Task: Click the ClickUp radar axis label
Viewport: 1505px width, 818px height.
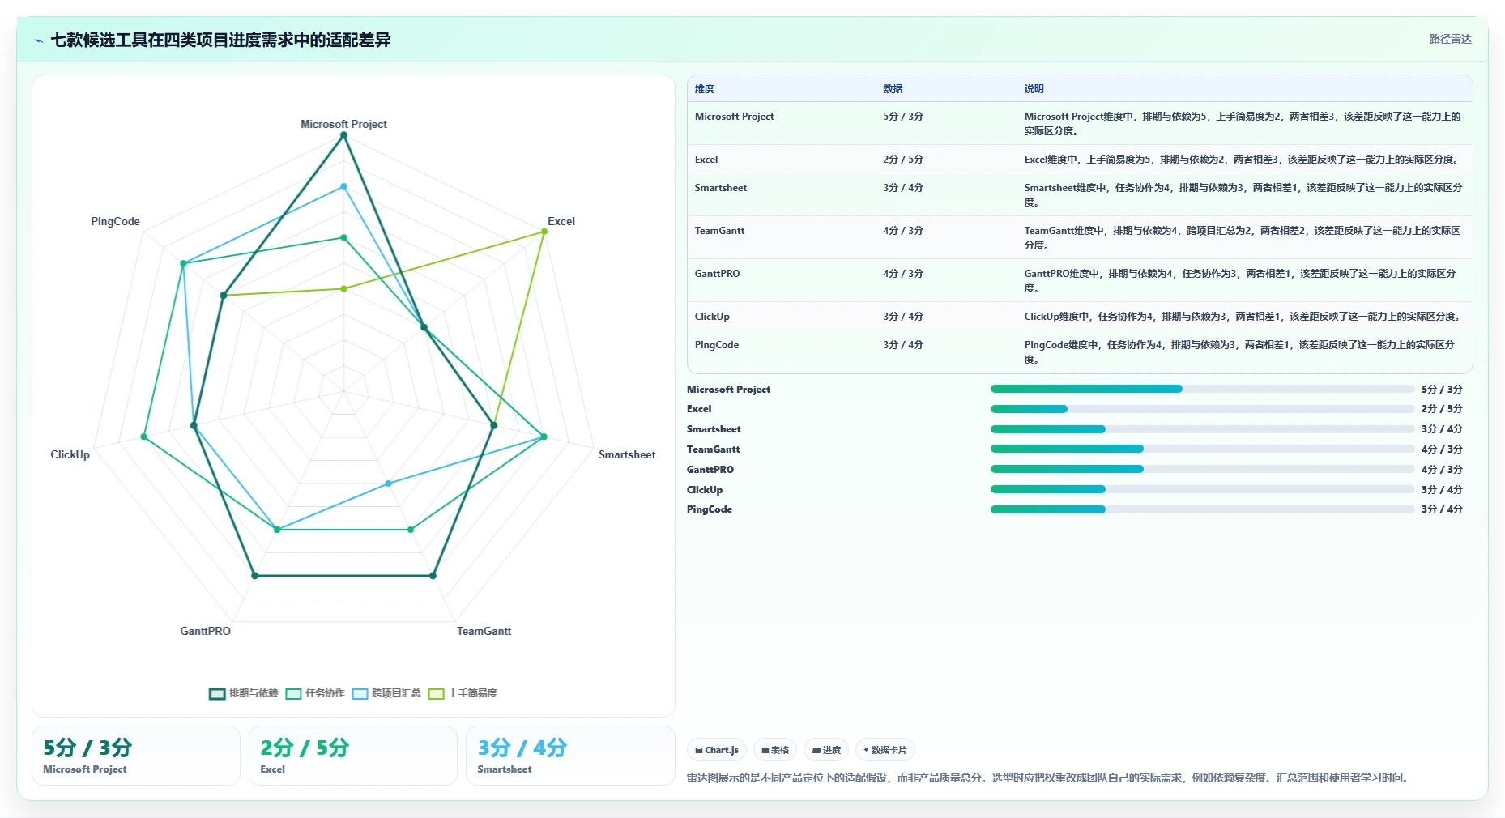Action: [x=70, y=454]
